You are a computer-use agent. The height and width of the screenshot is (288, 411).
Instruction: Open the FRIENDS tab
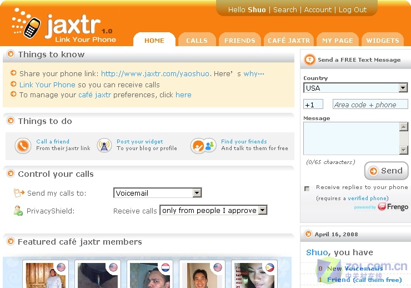[240, 41]
